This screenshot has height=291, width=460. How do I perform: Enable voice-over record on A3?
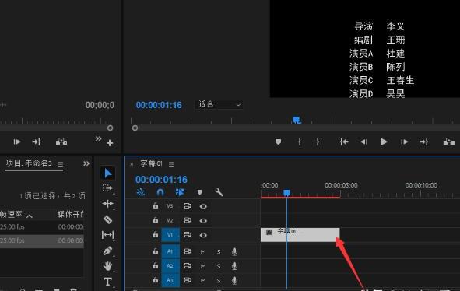coord(234,280)
